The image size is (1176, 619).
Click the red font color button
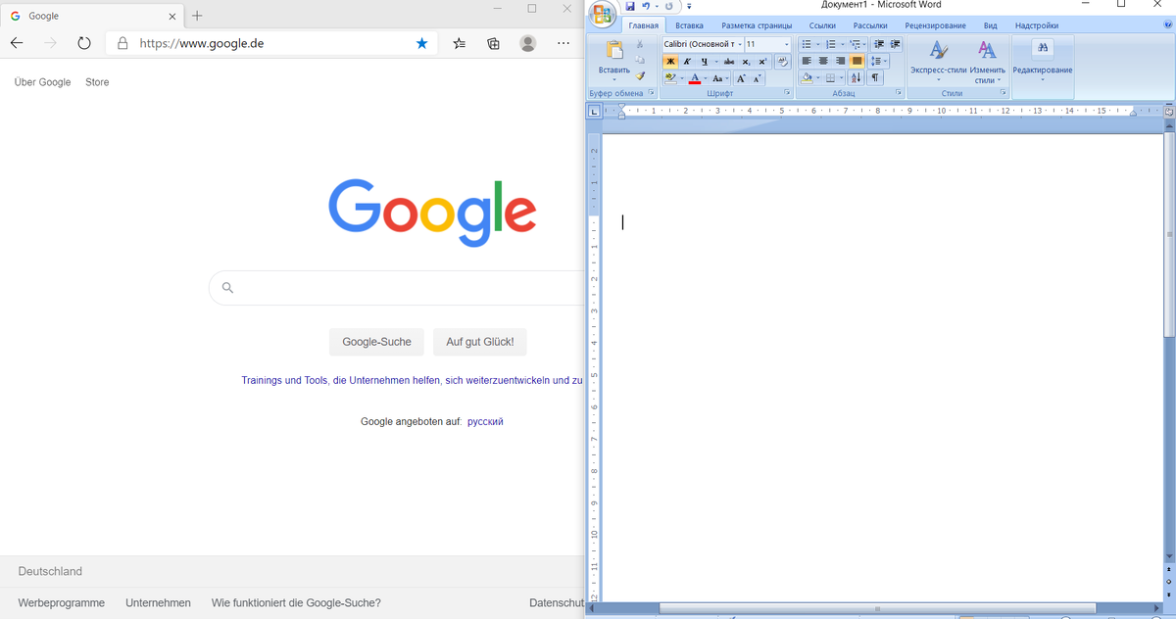(x=695, y=78)
